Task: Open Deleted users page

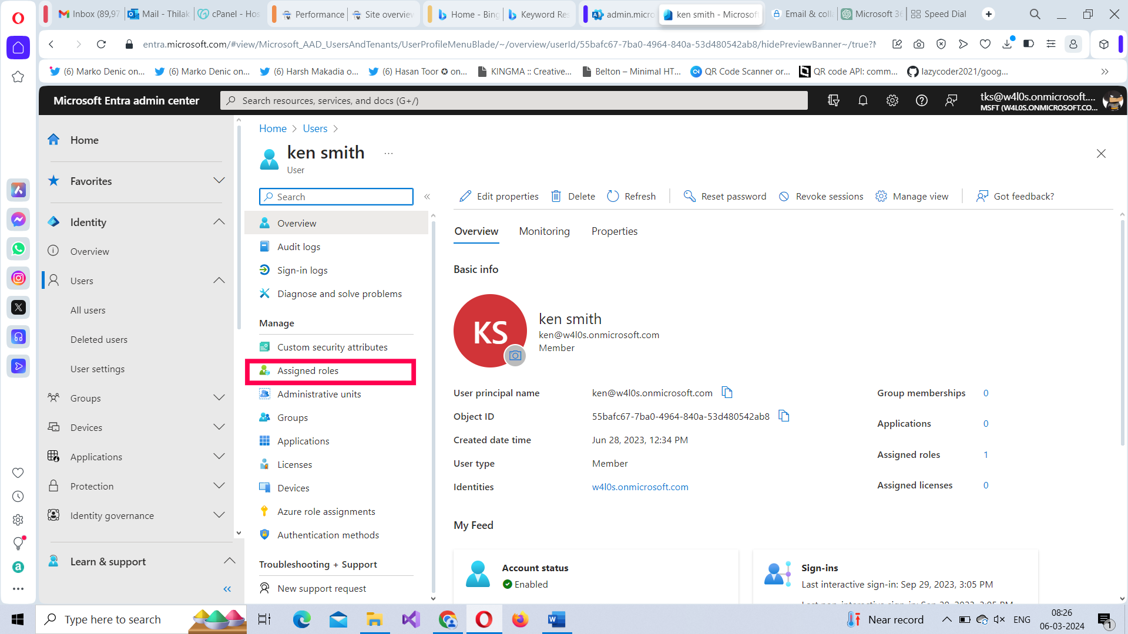Action: (99, 339)
